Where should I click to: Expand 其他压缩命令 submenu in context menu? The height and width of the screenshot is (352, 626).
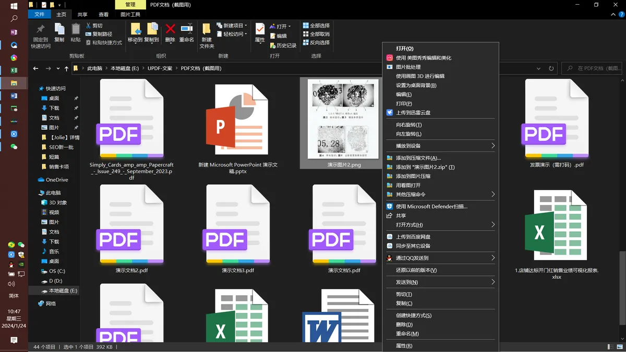pos(441,195)
